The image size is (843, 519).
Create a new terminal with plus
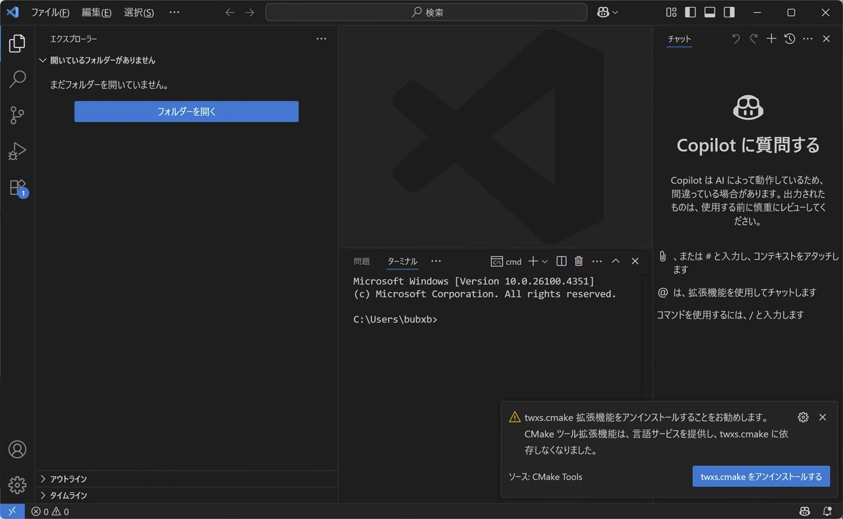[532, 261]
